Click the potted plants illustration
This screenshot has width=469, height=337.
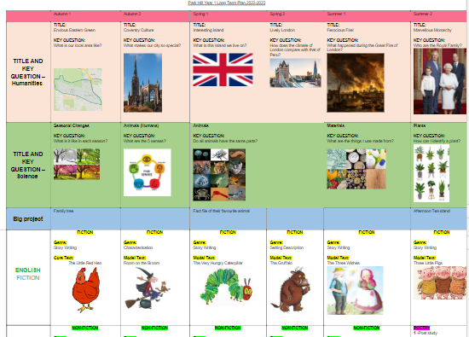pos(431,173)
